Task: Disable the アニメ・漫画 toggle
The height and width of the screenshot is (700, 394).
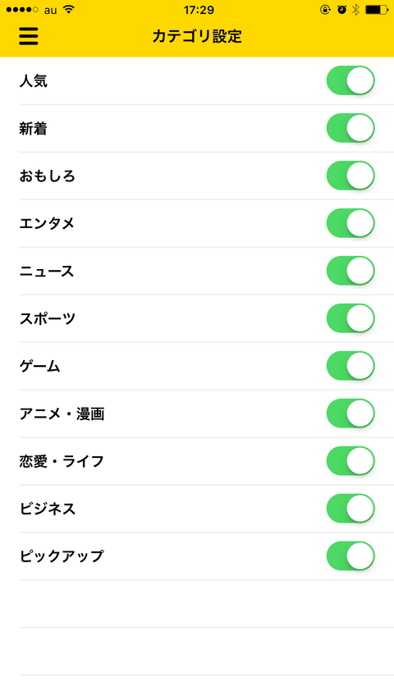Action: pyautogui.click(x=350, y=414)
